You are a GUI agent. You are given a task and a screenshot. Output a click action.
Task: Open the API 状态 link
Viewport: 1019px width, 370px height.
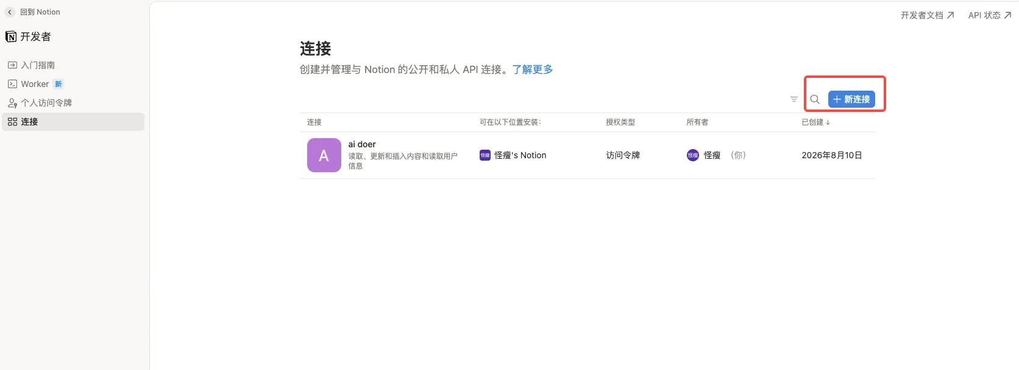point(990,15)
